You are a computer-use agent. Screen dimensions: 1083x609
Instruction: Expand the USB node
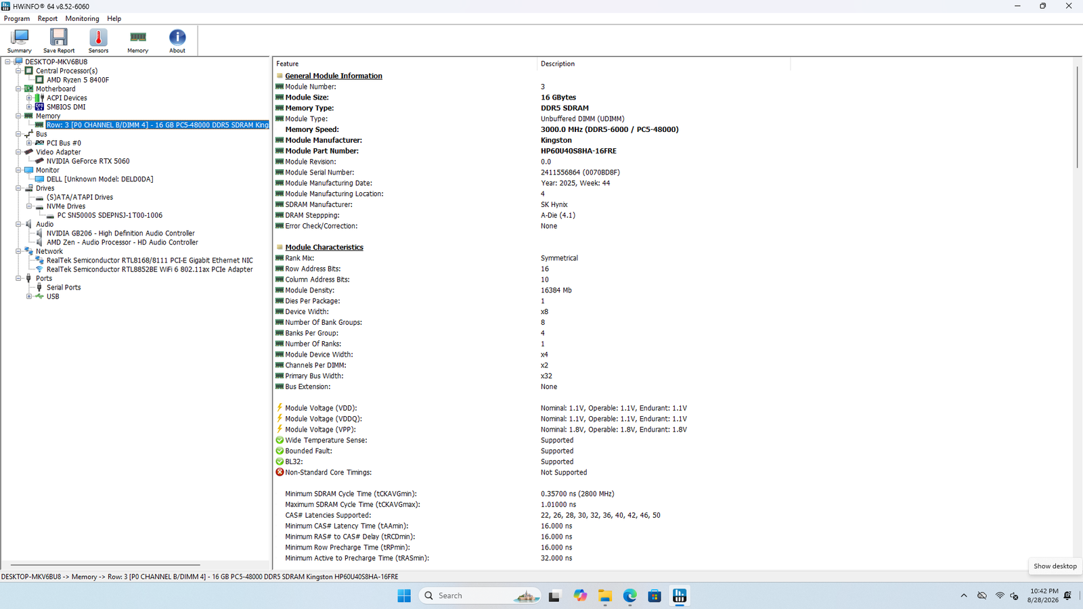pos(29,296)
